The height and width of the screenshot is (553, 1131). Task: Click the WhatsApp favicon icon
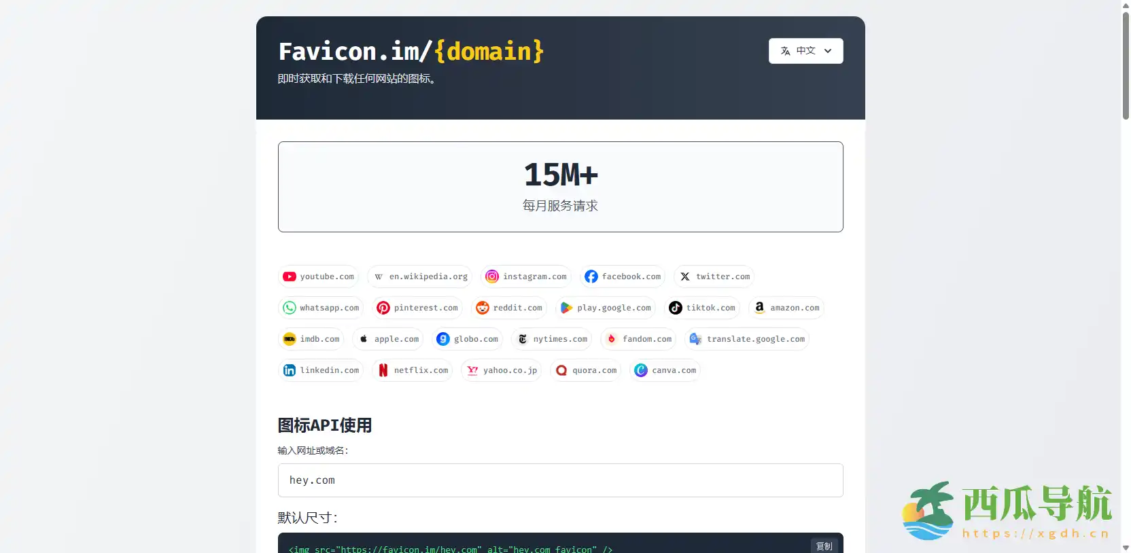290,308
